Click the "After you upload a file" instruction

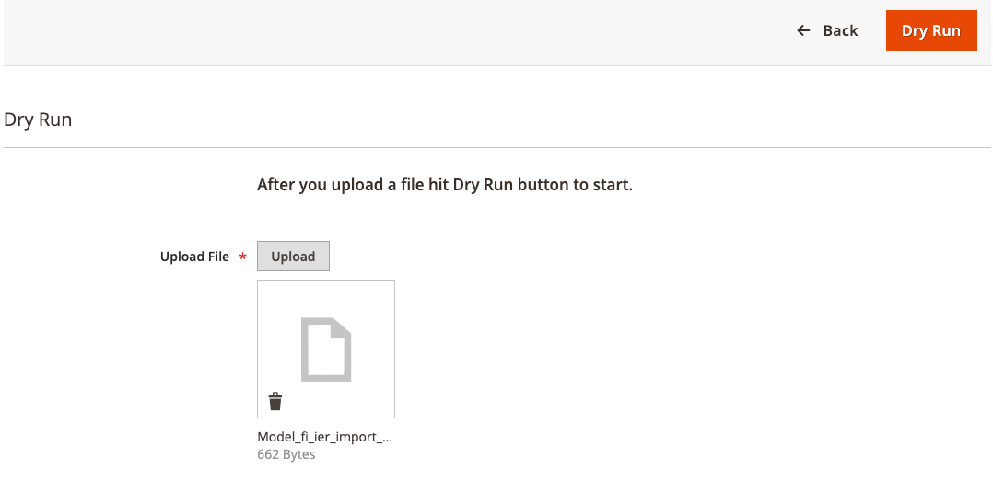click(445, 185)
